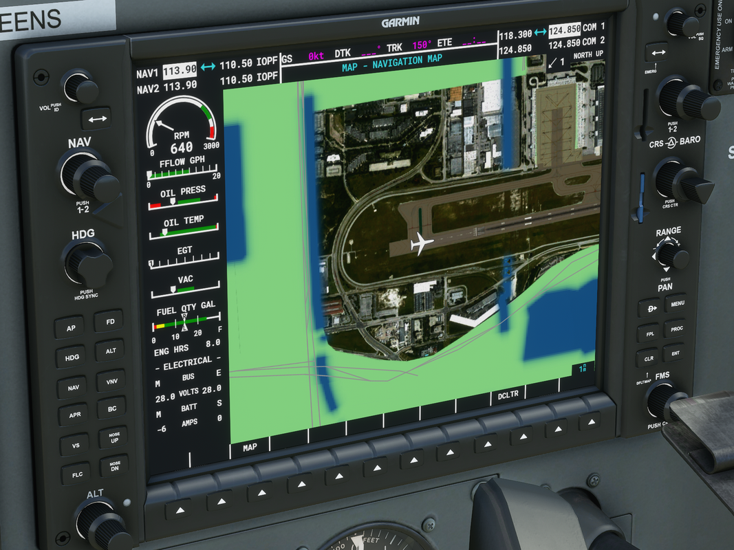Click the OIL TEMP indicator bar
Image resolution: width=734 pixels, height=550 pixels.
(x=184, y=231)
